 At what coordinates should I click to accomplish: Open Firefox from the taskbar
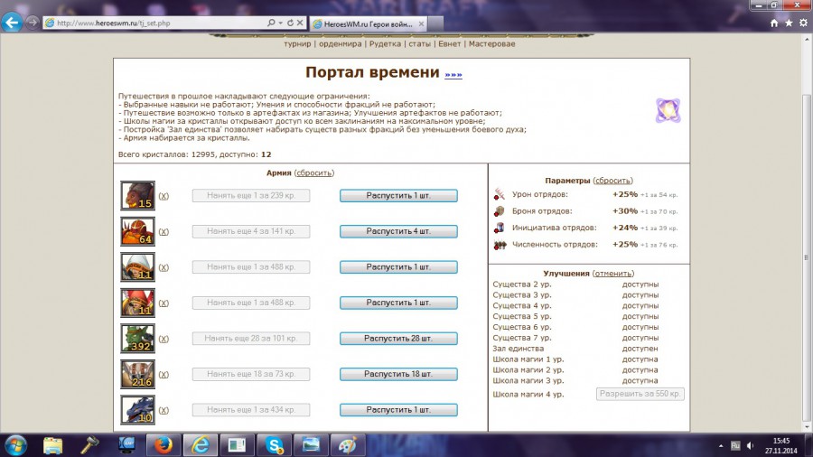[x=163, y=444]
